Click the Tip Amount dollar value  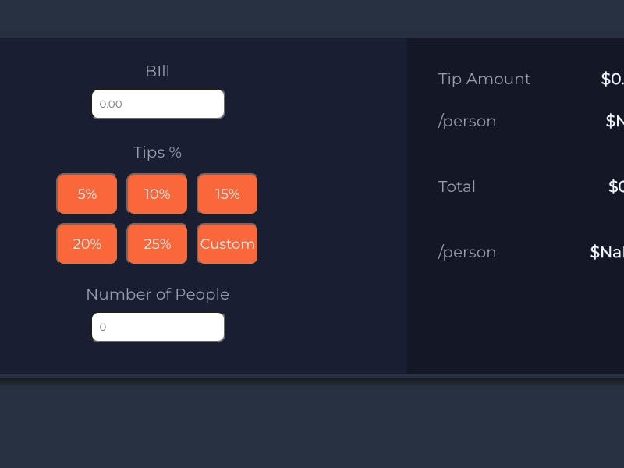coord(612,79)
